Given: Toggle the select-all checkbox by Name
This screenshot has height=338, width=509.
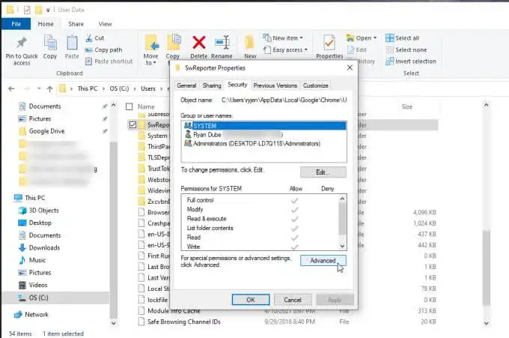Looking at the screenshot, I should (129, 106).
